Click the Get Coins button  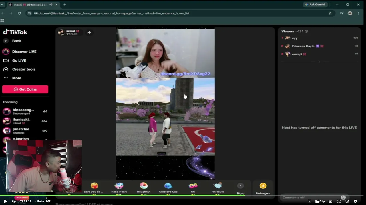click(25, 89)
